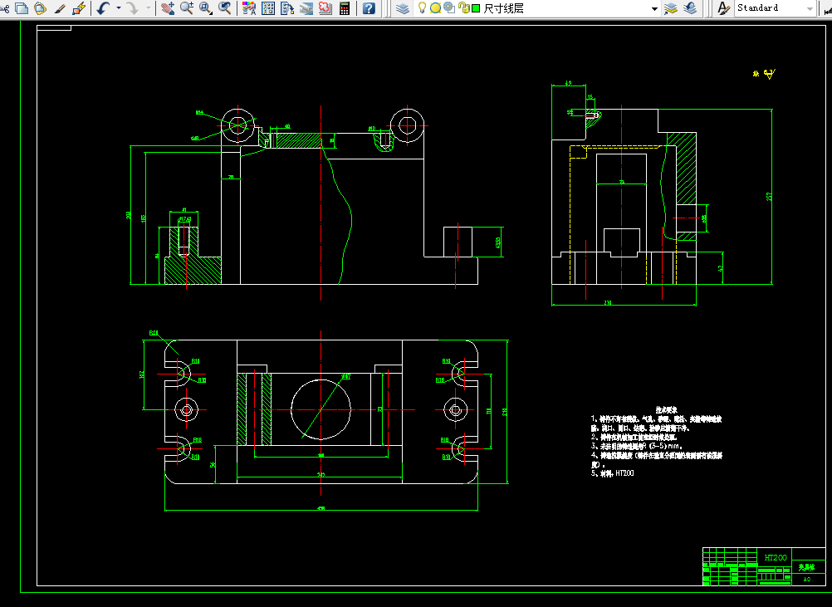Toggle layer on/off lightbulb icon
Image resolution: width=832 pixels, height=607 pixels.
[422, 7]
